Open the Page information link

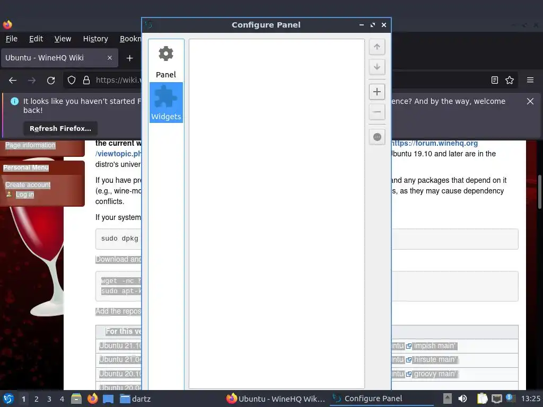point(30,145)
